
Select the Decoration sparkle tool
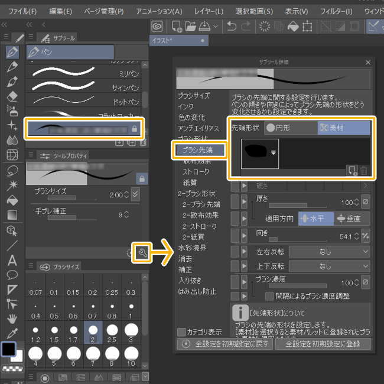(12, 125)
